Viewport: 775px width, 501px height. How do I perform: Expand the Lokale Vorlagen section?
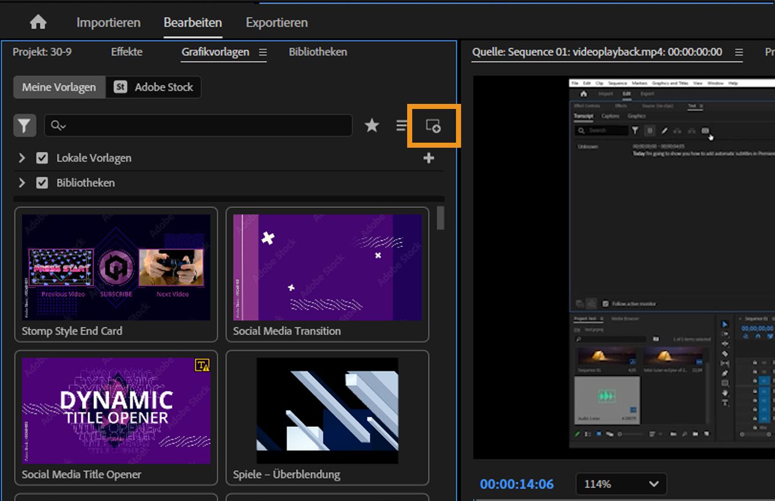coord(22,158)
